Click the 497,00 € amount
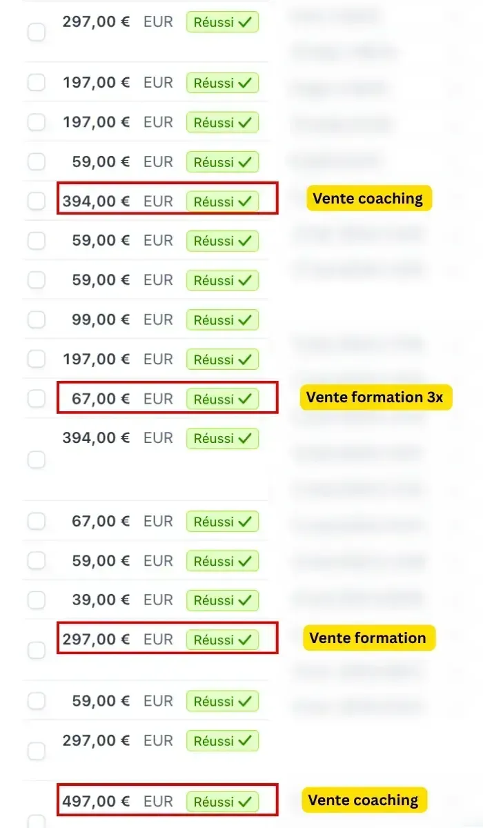Viewport: 483px width, 828px height. pyautogui.click(x=96, y=801)
